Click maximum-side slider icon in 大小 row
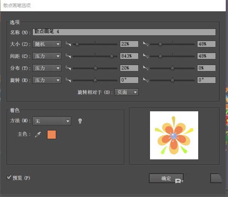The image size is (228, 197). 145,44
